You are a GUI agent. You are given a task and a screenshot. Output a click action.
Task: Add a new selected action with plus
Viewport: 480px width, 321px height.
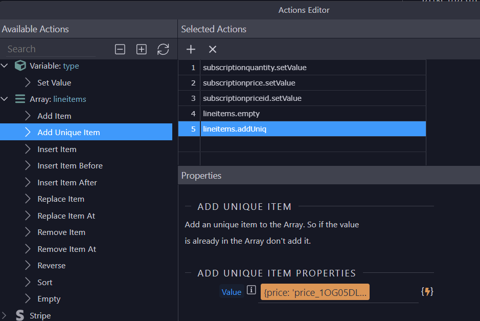(191, 49)
